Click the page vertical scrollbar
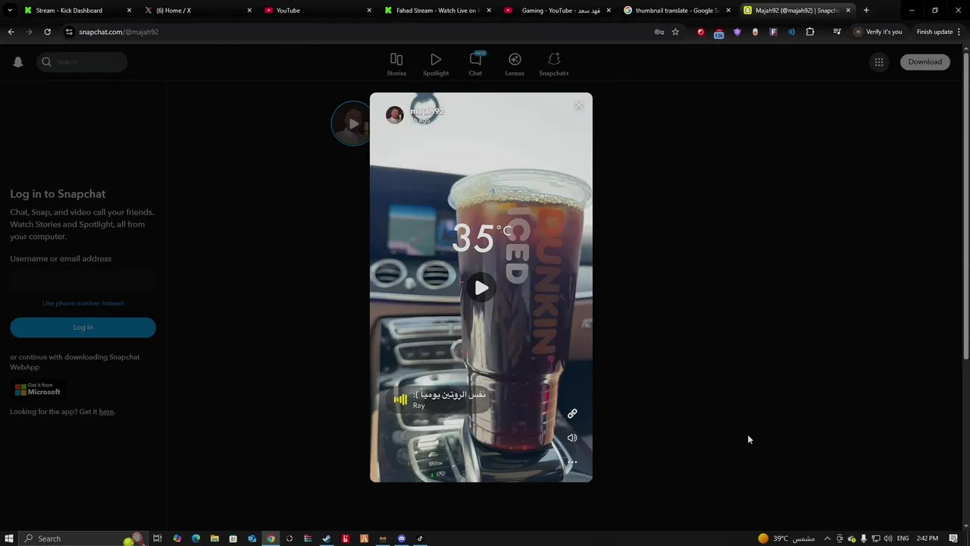 [965, 205]
